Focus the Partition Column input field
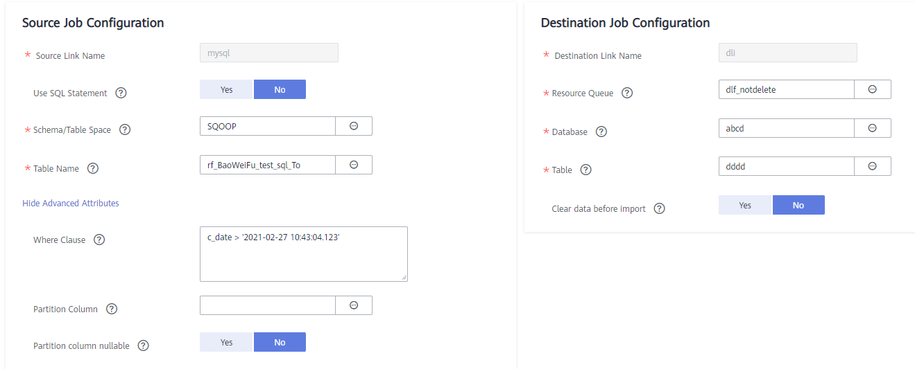Screen dimensions: 915x369 pyautogui.click(x=268, y=305)
